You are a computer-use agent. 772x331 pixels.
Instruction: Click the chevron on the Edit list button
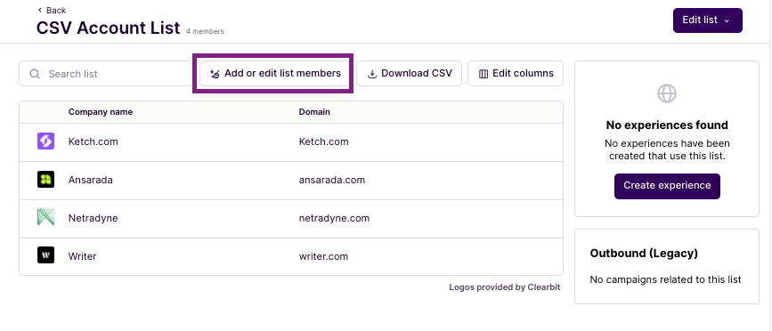pyautogui.click(x=727, y=20)
